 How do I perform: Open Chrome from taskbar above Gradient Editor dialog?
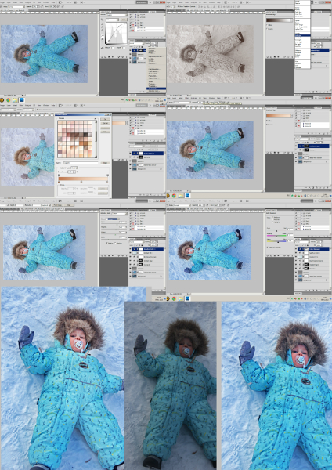pos(9,100)
